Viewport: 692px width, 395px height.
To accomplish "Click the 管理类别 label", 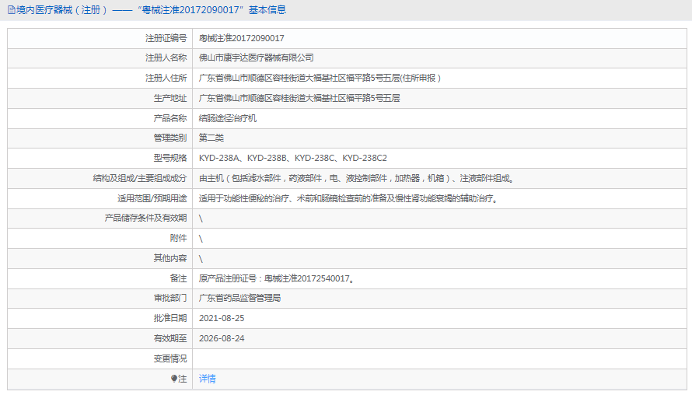I will click(x=170, y=138).
